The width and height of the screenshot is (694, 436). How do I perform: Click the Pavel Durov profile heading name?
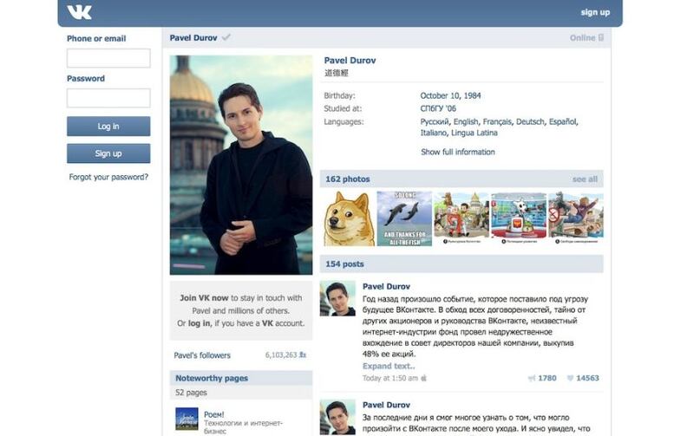(x=350, y=61)
